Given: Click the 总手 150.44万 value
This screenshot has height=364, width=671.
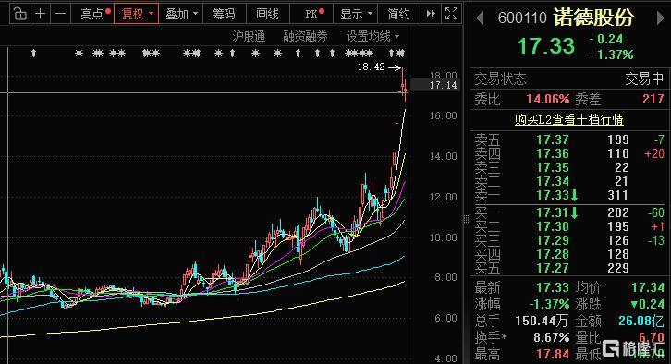Looking at the screenshot, I should coord(543,321).
